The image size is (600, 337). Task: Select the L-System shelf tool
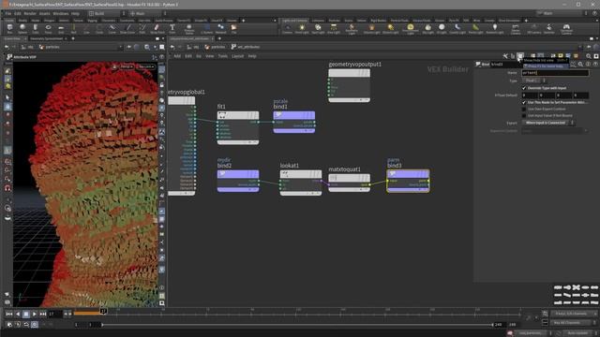click(x=207, y=28)
